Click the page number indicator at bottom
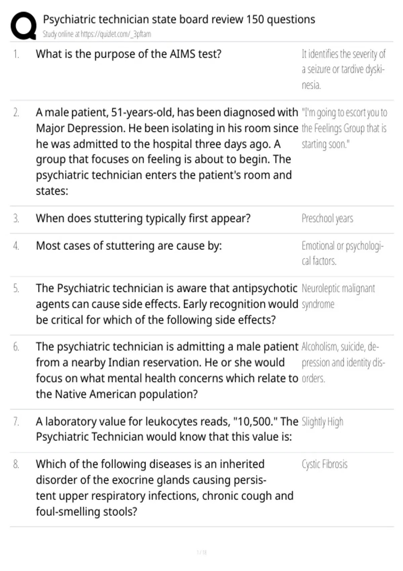Screen dimensions: 403x571 coord(201,552)
